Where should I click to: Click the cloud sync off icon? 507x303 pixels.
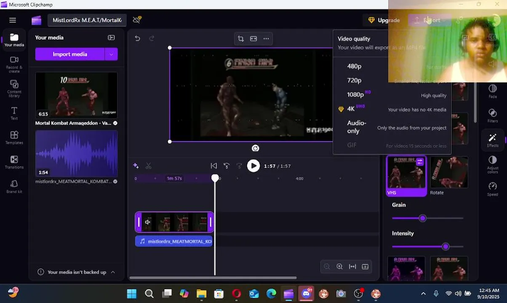point(137,20)
